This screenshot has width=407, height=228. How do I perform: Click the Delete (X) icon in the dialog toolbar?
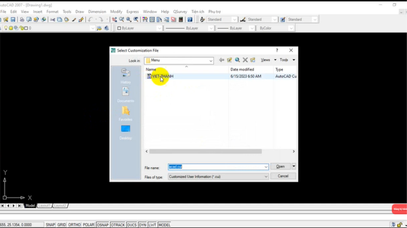pos(245,60)
